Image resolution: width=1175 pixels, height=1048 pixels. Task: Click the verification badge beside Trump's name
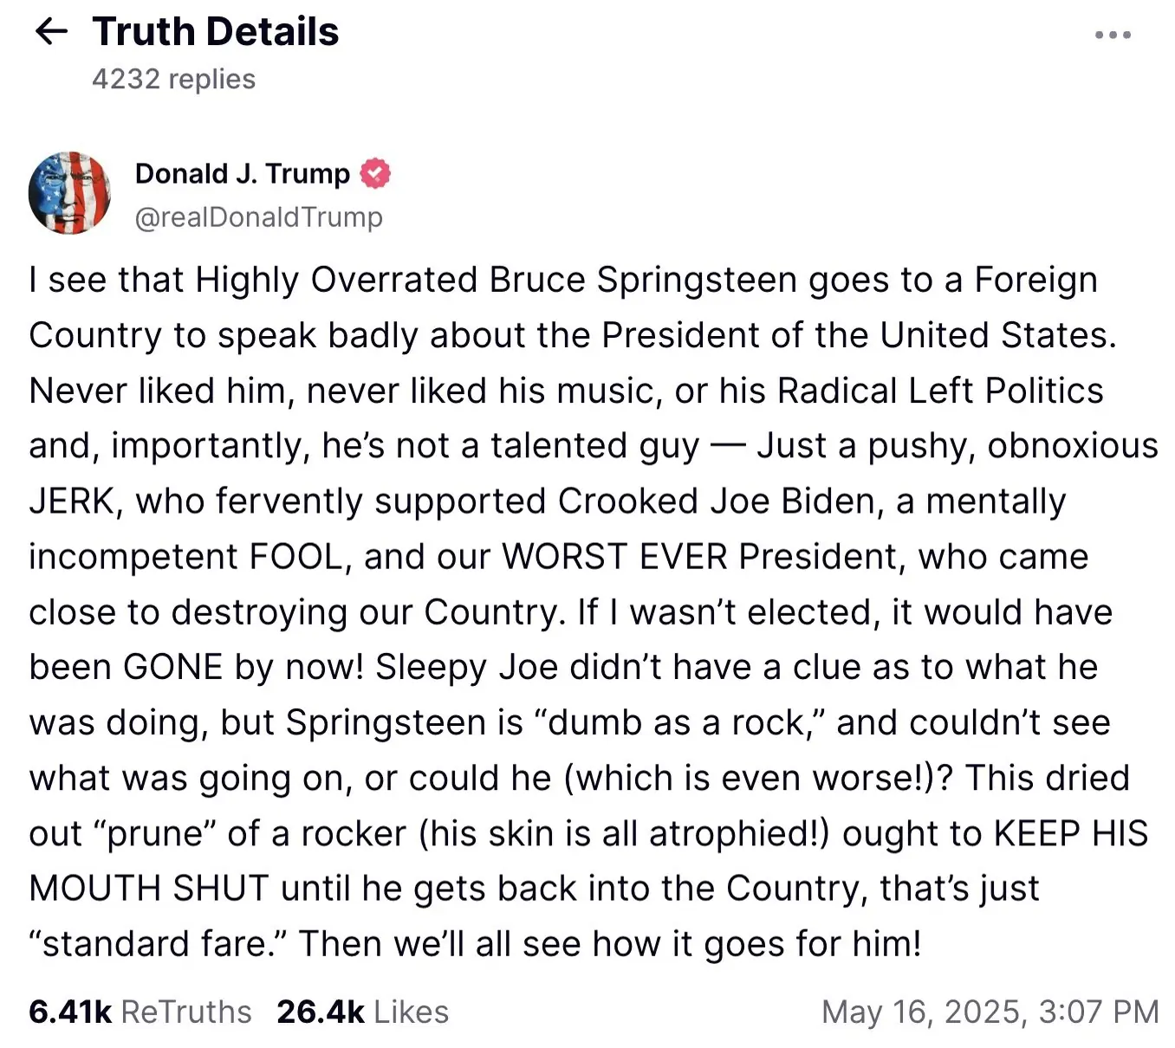pyautogui.click(x=375, y=173)
